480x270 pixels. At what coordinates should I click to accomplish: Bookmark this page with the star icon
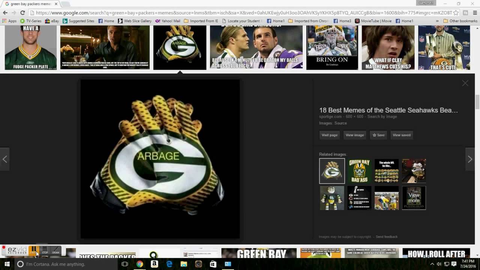click(x=456, y=12)
